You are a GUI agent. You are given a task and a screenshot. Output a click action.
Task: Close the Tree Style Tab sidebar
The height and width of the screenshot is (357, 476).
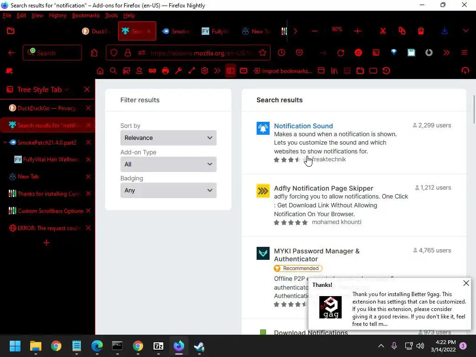click(x=87, y=90)
